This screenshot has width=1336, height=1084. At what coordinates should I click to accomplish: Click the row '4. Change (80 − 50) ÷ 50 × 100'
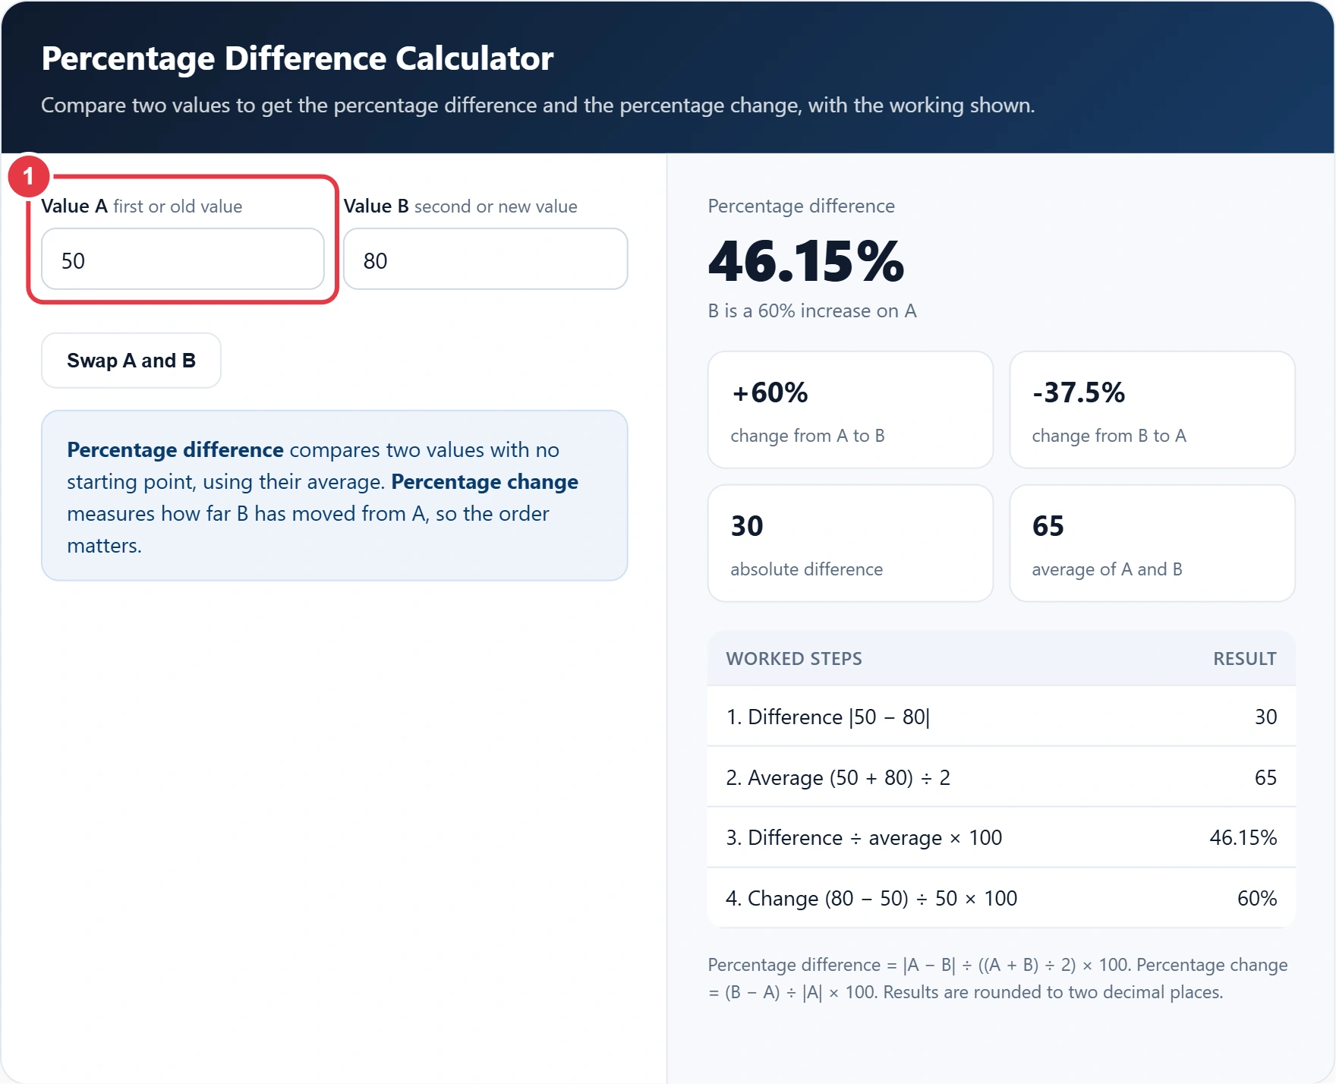(1001, 898)
